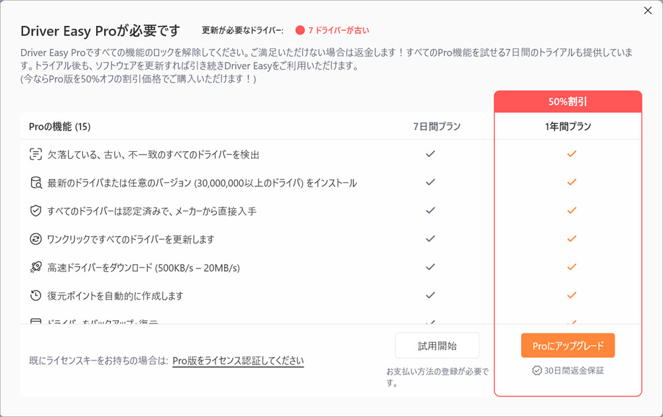Click the すべてのドライバーは認定済み feature text
This screenshot has height=417, width=663.
pyautogui.click(x=152, y=211)
